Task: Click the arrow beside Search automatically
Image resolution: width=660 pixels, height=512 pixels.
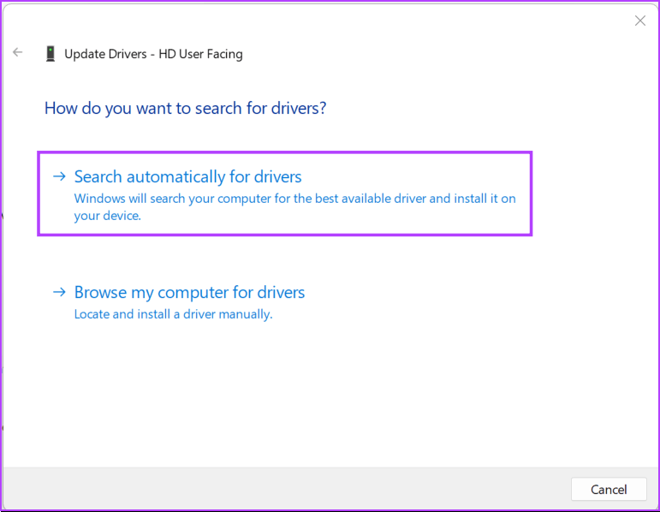Action: [59, 176]
